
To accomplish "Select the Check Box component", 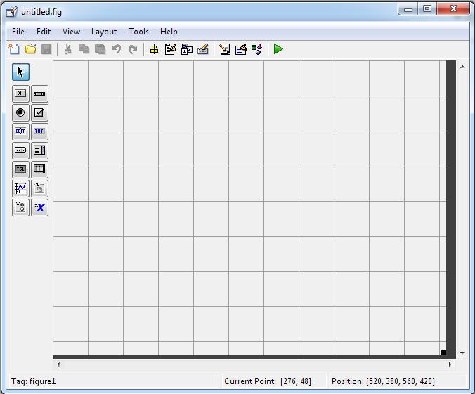I will point(39,112).
